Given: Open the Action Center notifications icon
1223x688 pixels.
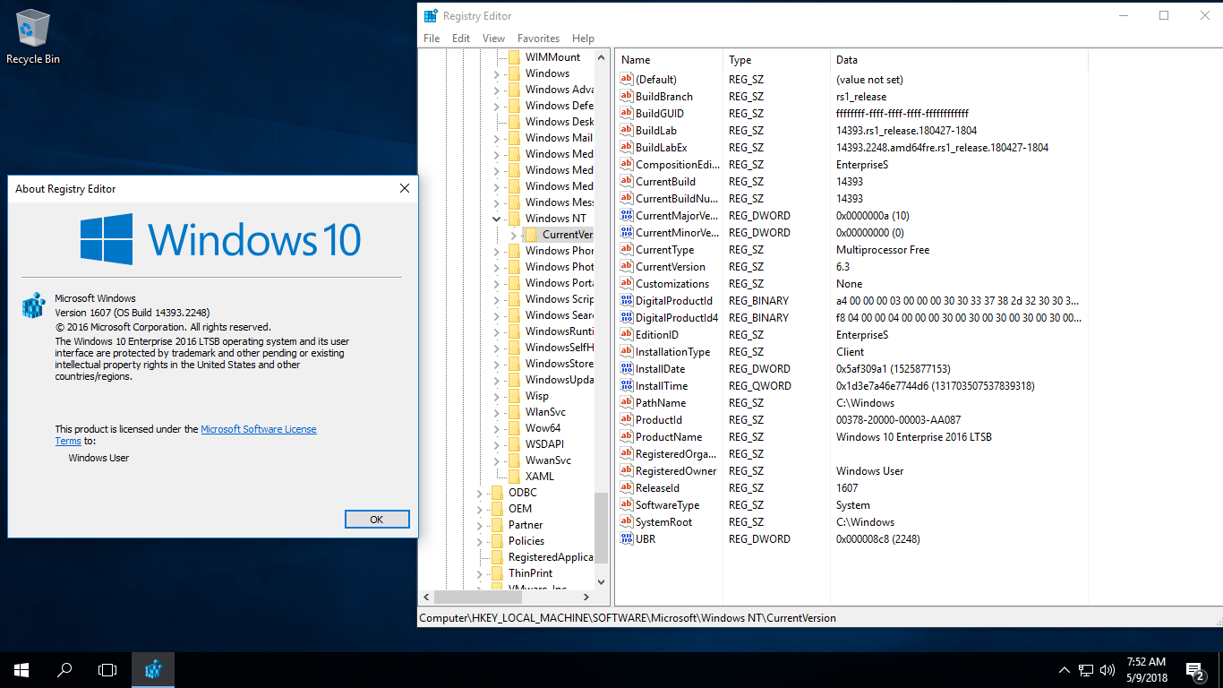Looking at the screenshot, I should (1194, 669).
